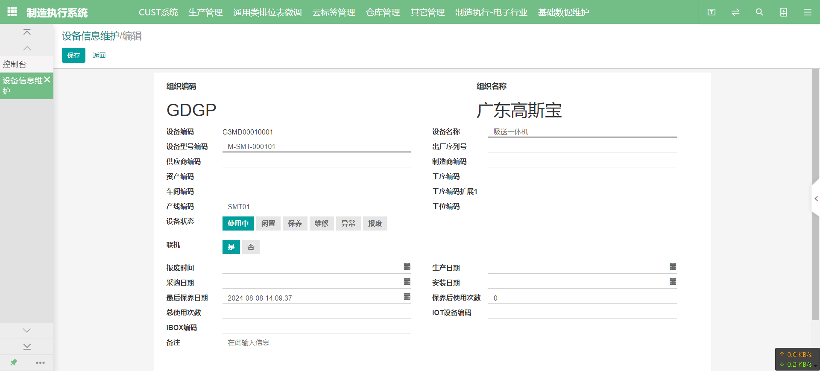820x371 pixels.
Task: Open the 基础数据维护 menu
Action: pos(563,12)
